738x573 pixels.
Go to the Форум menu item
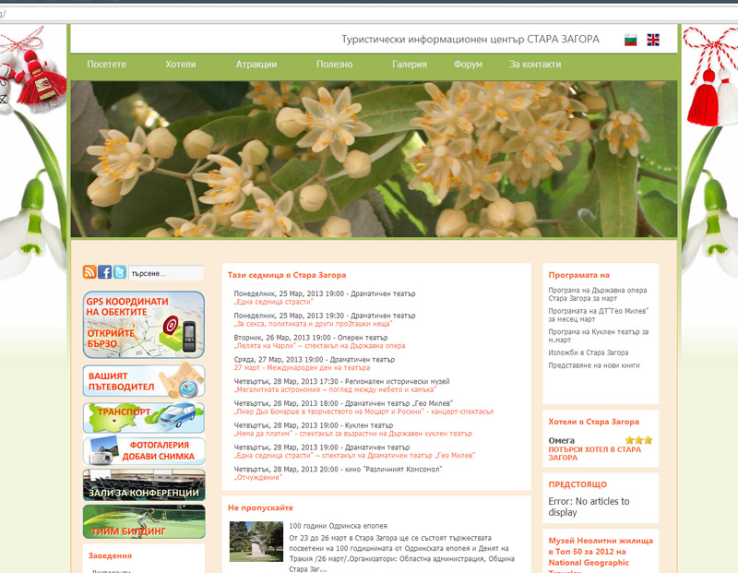(x=468, y=65)
